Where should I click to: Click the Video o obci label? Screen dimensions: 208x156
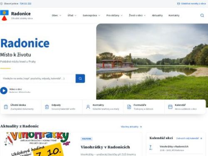tap(15, 89)
